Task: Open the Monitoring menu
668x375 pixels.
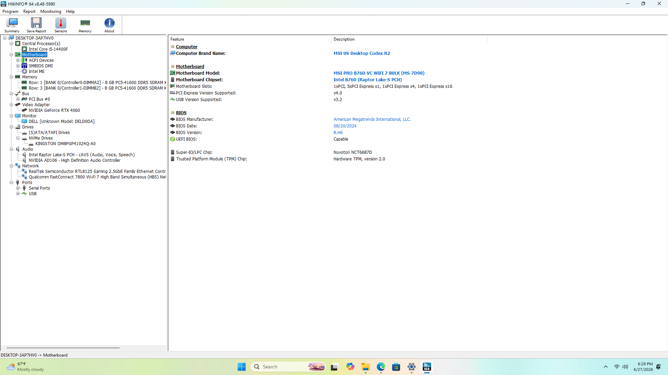Action: [51, 11]
